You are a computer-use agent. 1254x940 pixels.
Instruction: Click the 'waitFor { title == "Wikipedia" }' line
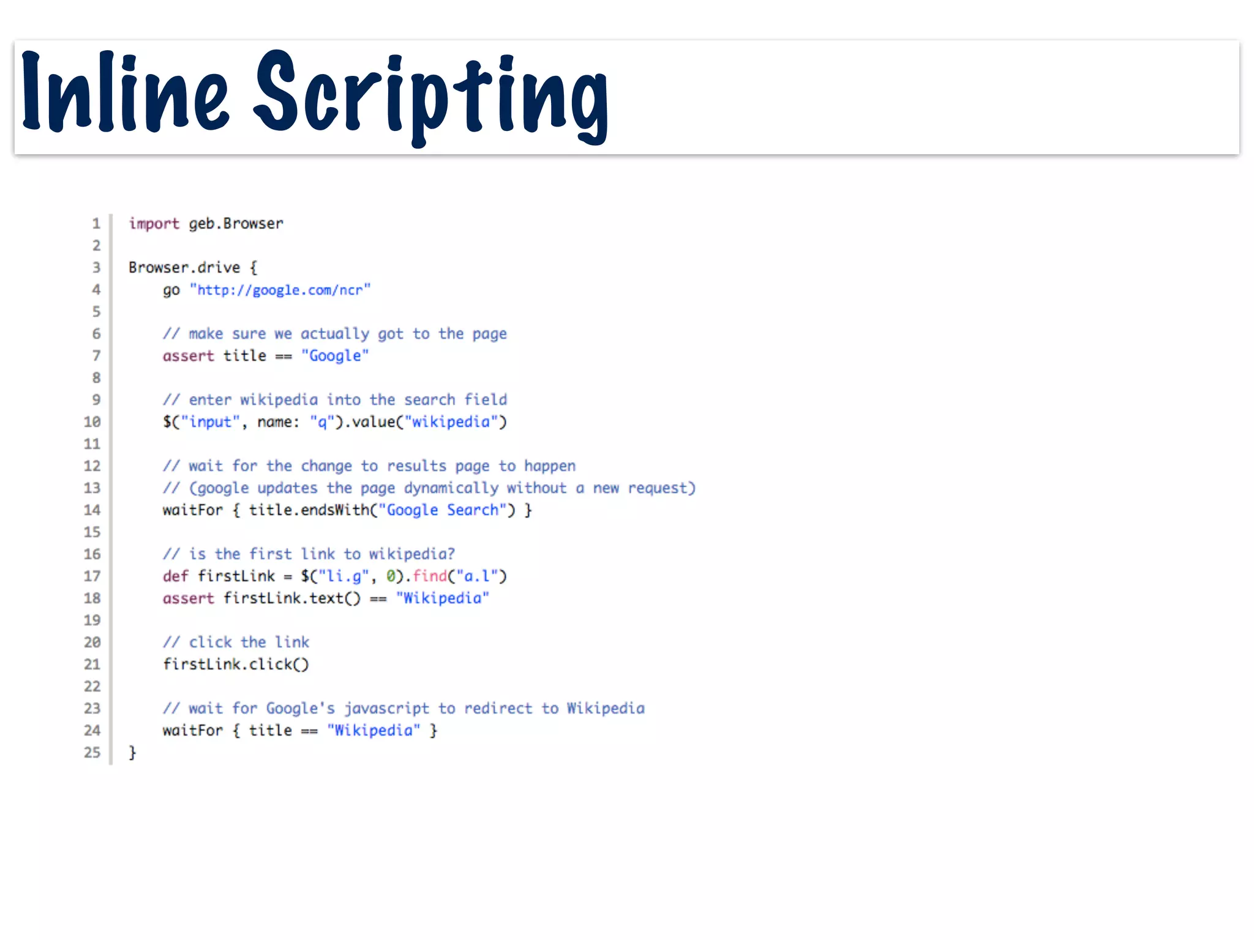coord(300,731)
